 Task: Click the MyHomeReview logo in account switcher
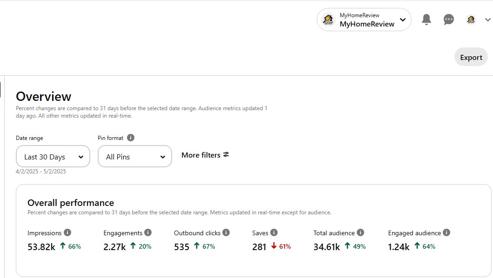pyautogui.click(x=328, y=20)
